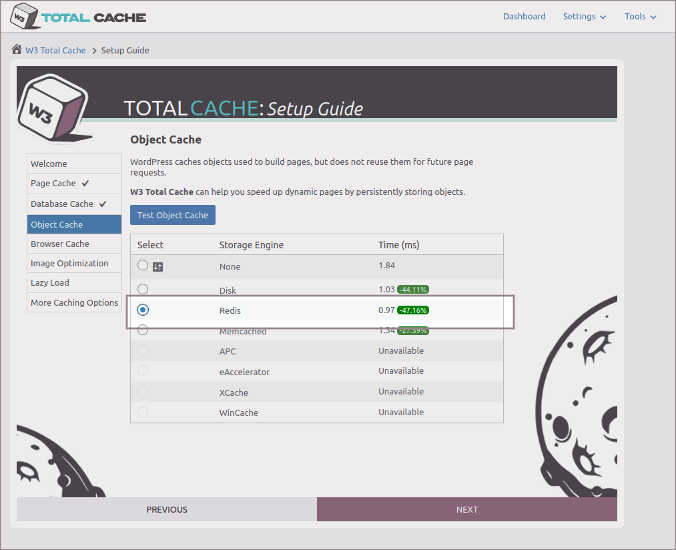676x550 pixels.
Task: Click the sliders icon next to None option
Action: (158, 267)
